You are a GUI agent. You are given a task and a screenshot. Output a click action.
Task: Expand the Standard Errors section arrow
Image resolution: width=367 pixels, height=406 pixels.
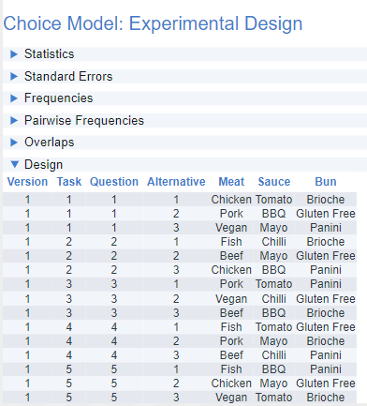14,77
